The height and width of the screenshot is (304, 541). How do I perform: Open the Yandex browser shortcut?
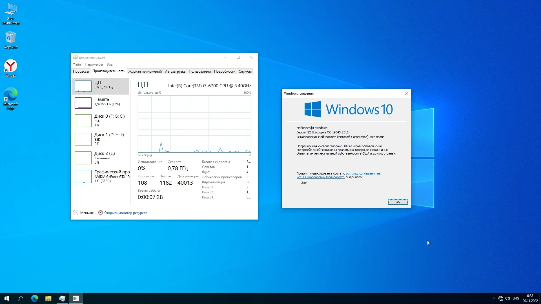point(10,68)
